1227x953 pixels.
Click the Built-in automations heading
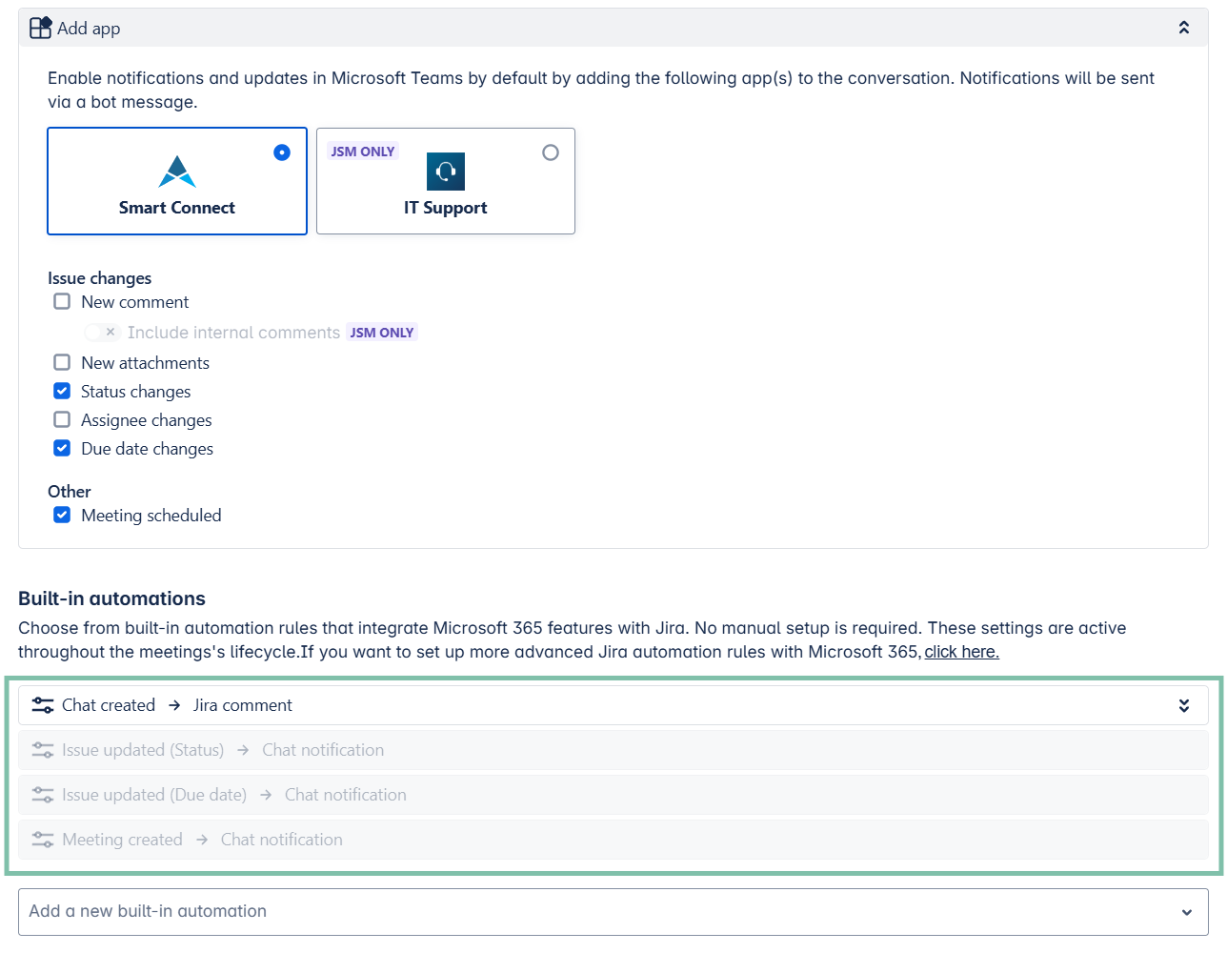(x=112, y=598)
